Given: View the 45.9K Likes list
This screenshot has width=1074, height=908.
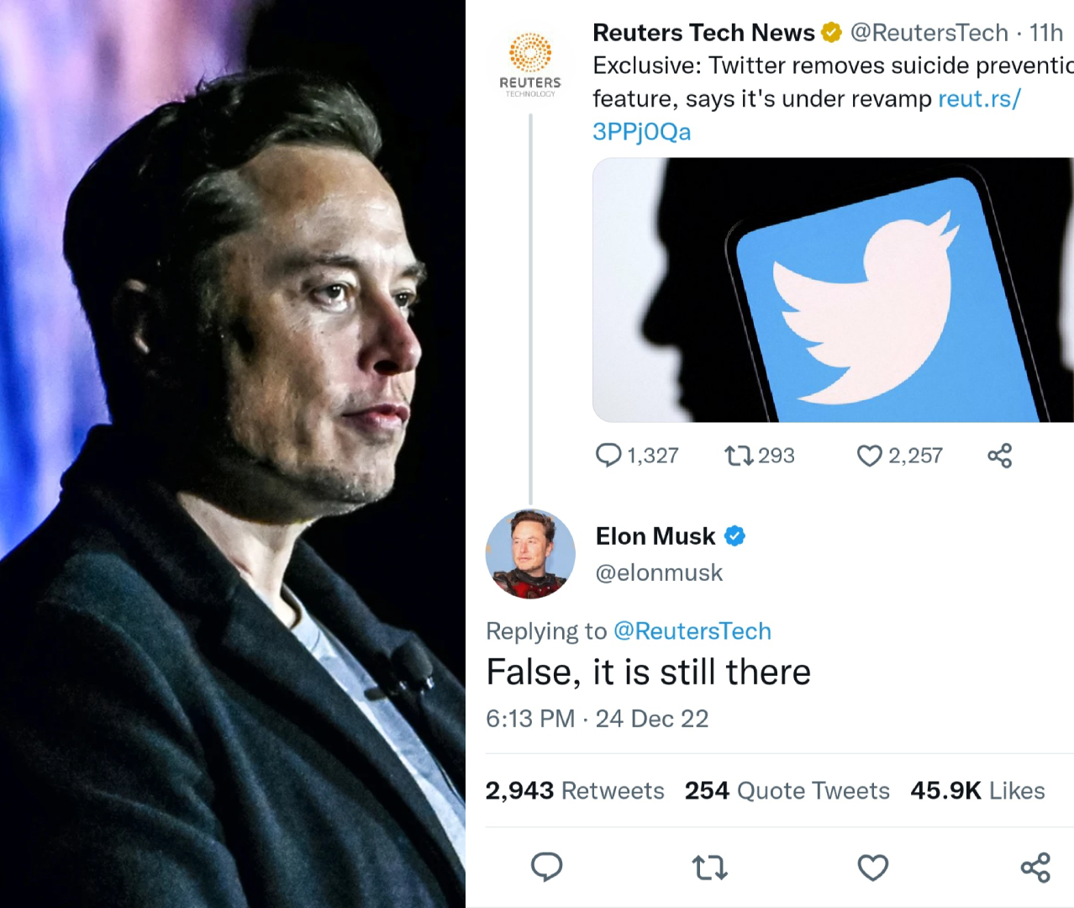Looking at the screenshot, I should [977, 790].
